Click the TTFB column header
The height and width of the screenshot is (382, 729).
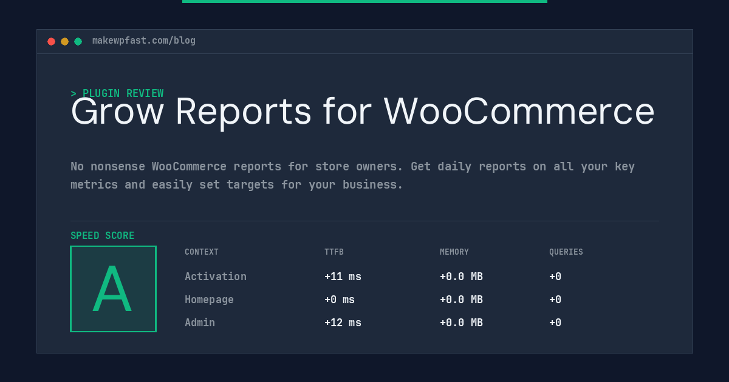(334, 252)
